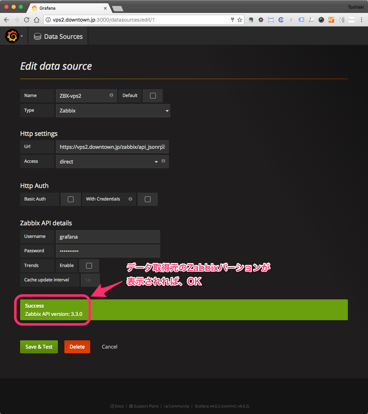Click the screen capture extension icon

pyautogui.click(x=271, y=20)
